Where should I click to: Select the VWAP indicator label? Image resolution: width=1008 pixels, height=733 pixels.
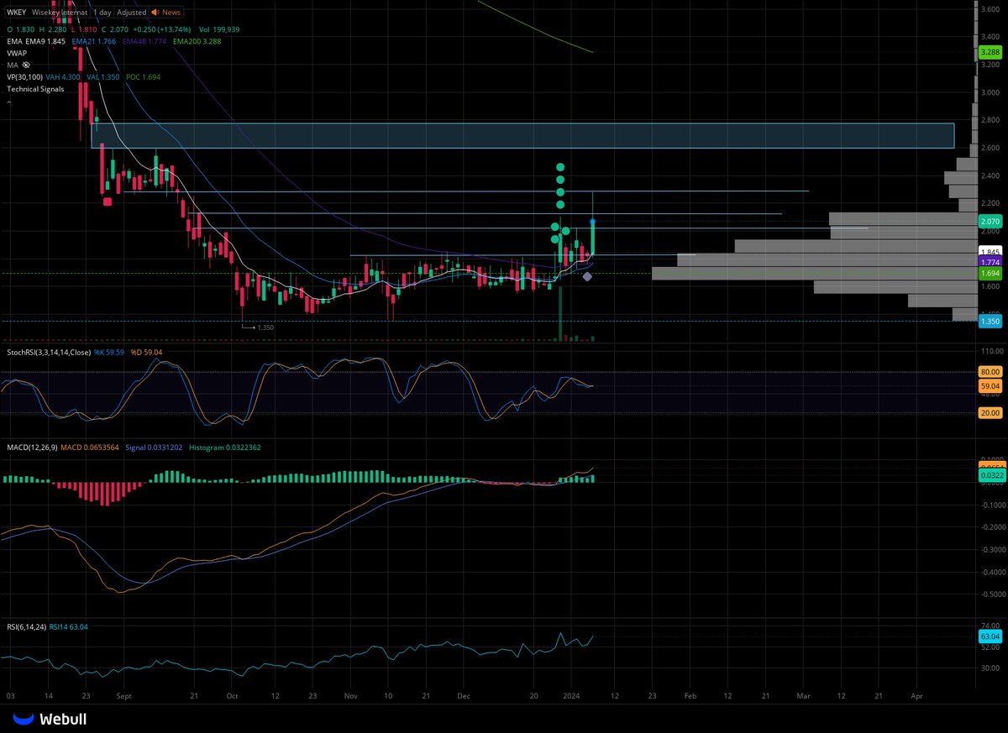pyautogui.click(x=17, y=52)
